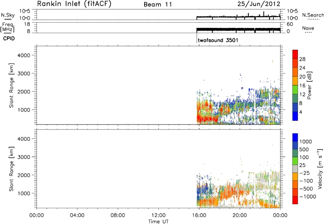
Task: Click the '28' tick on power scale
Action: pos(302,59)
